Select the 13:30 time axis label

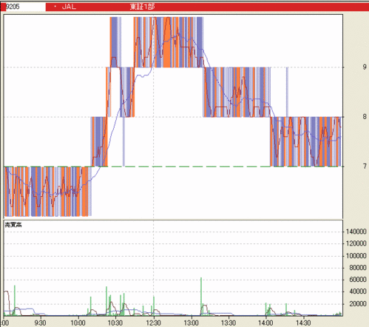point(228,323)
